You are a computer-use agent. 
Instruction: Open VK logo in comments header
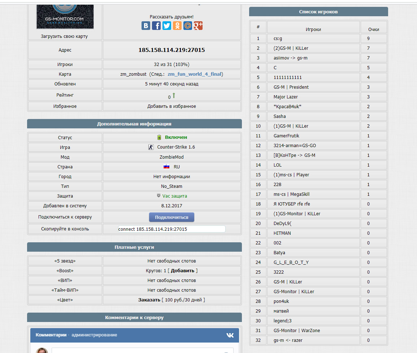coord(230,335)
